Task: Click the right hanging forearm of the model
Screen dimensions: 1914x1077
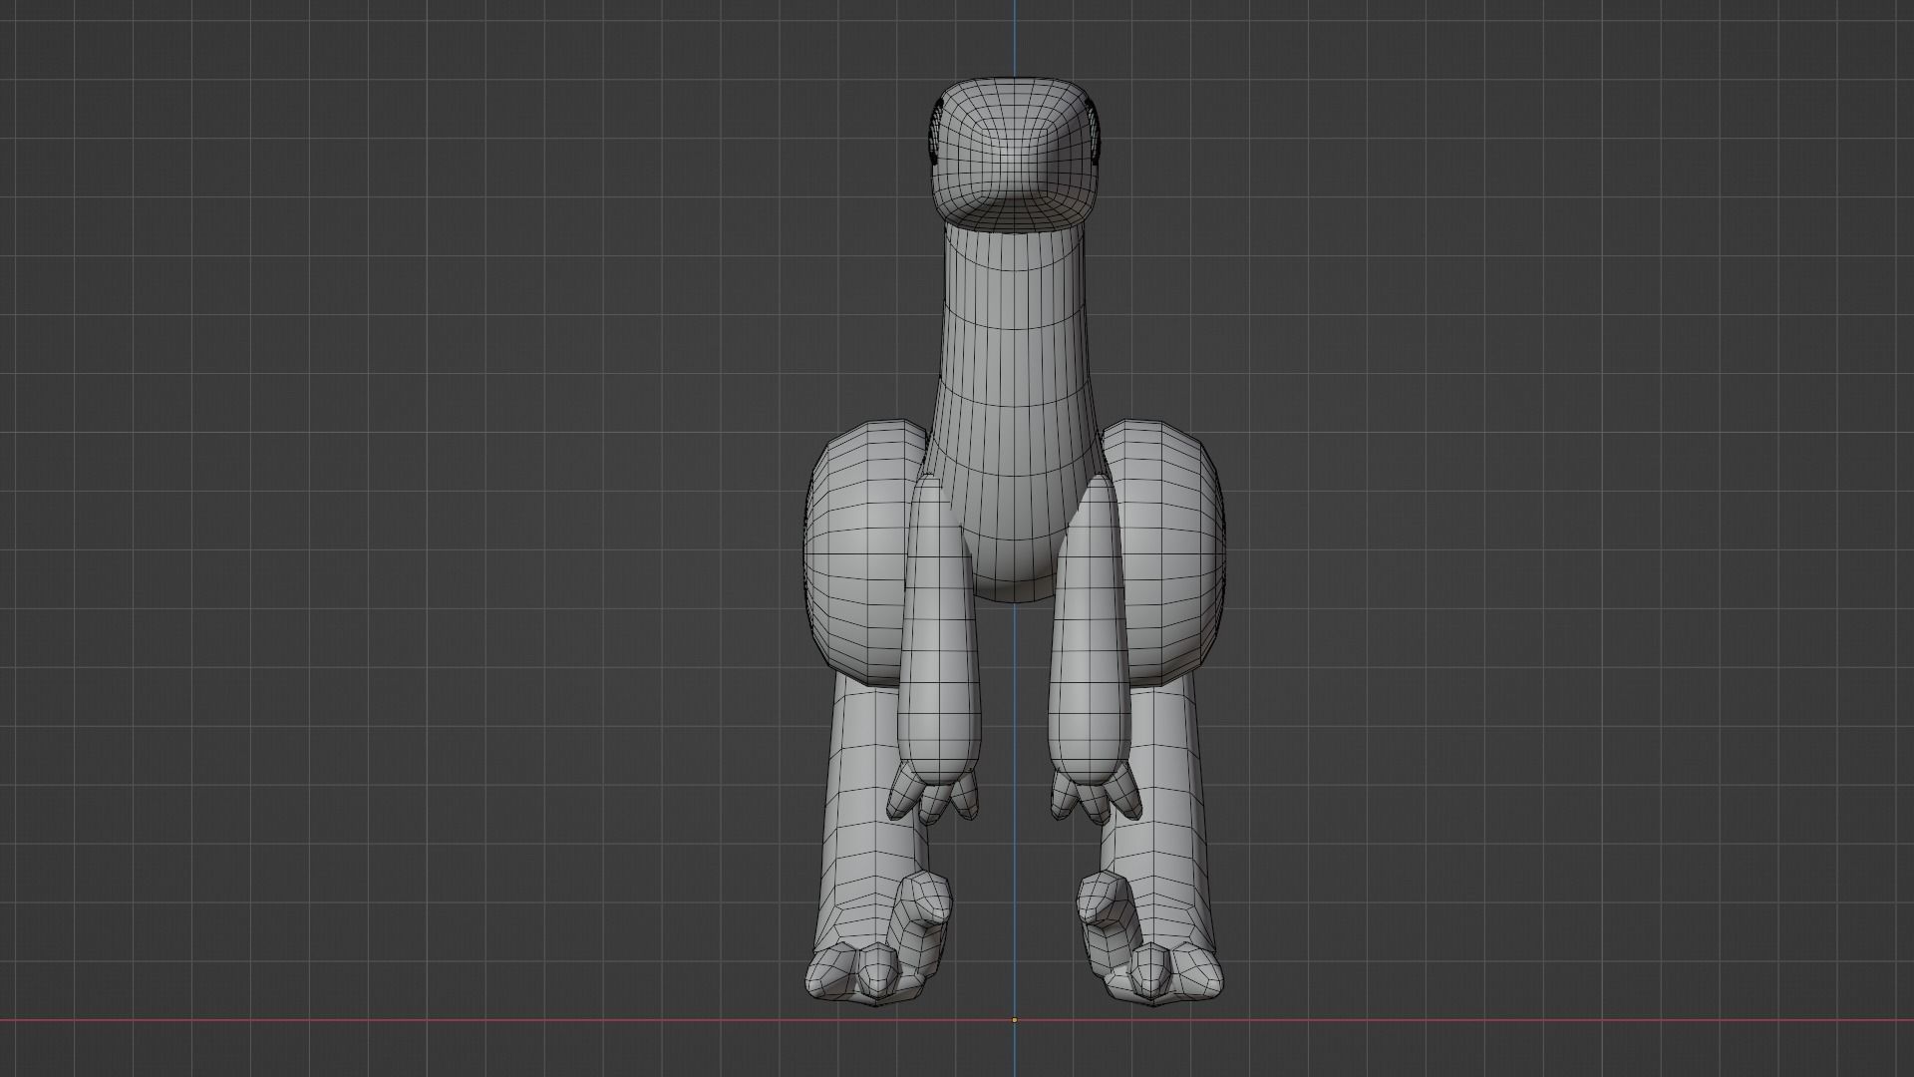Action: (1089, 628)
